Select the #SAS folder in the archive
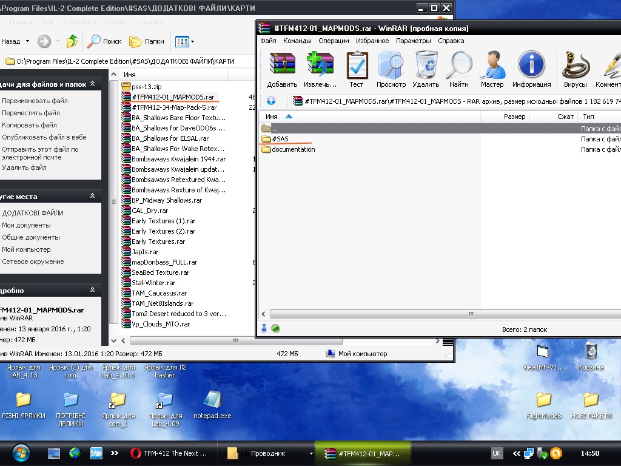The width and height of the screenshot is (621, 466). 280,139
